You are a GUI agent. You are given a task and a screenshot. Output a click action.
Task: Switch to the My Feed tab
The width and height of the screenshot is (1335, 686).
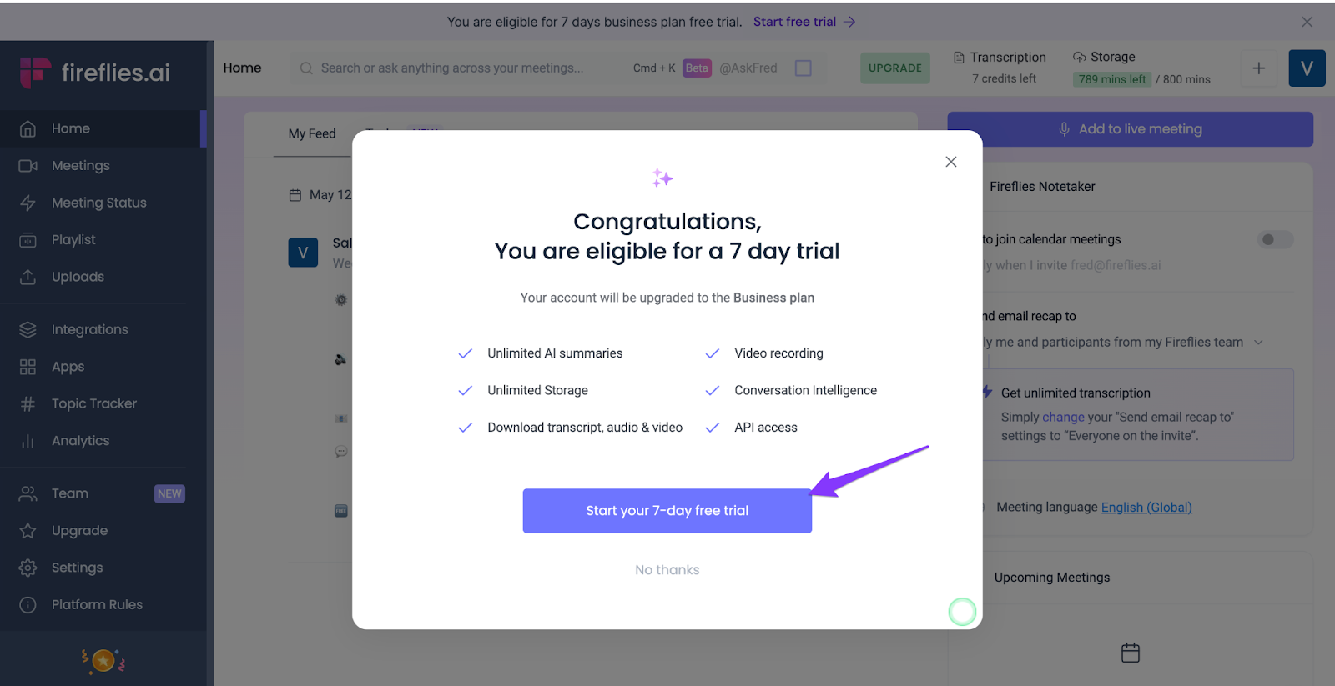tap(312, 133)
